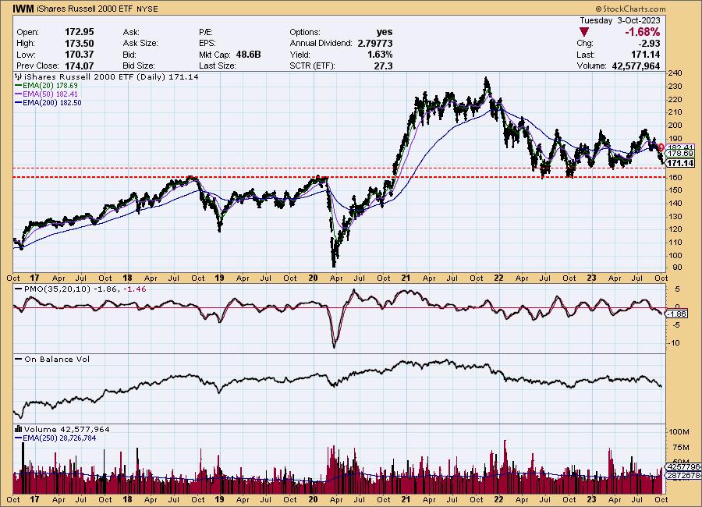Click the bar-chart icon beside the Volume label
This screenshot has height=507, width=702.
pyautogui.click(x=19, y=429)
